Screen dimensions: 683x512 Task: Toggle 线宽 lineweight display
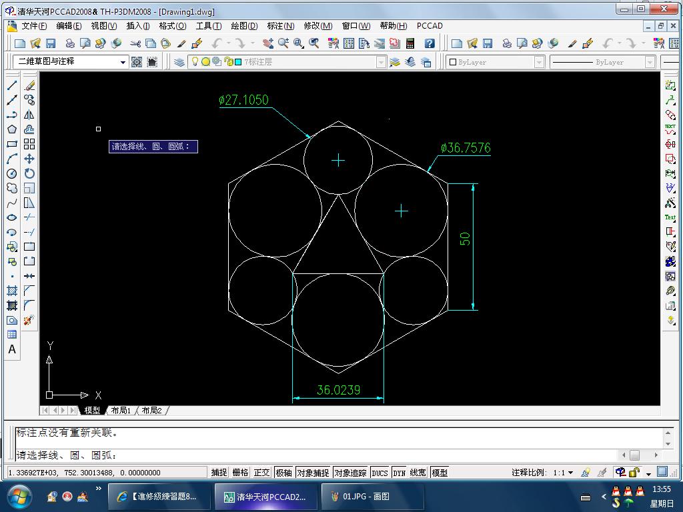[418, 473]
